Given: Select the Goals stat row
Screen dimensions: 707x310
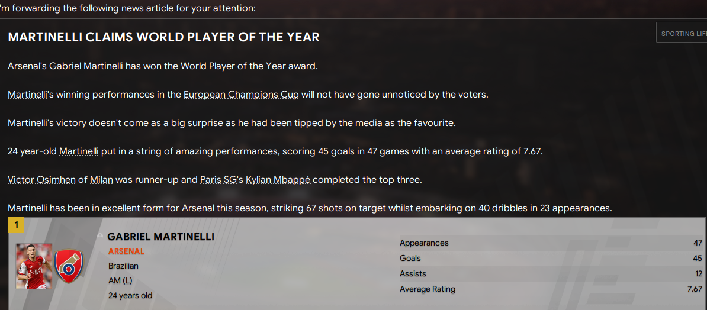Looking at the screenshot, I should 551,258.
